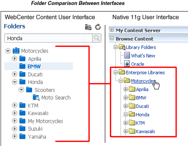Open the Motorcycles link under Enterprise Libraries
Image resolution: width=188 pixels, height=146 pixels.
coord(143,81)
